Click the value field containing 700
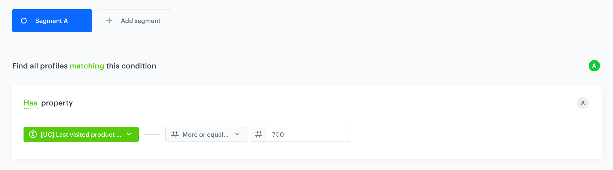613x170 pixels. point(308,134)
